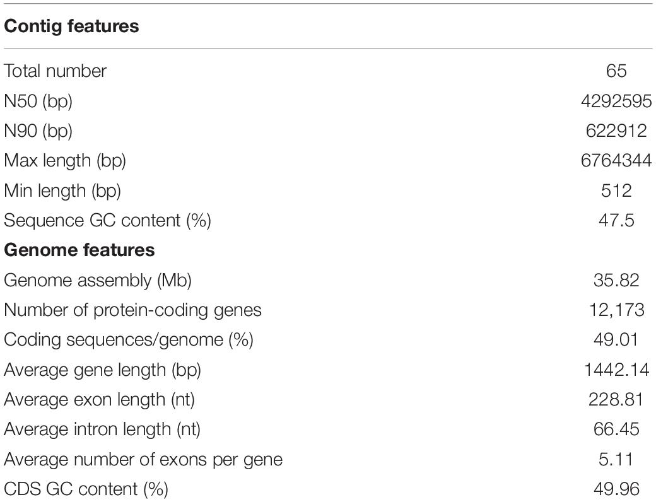Screen dimensions: 656x502
Task: Click the value 65
Action: [x=616, y=71]
